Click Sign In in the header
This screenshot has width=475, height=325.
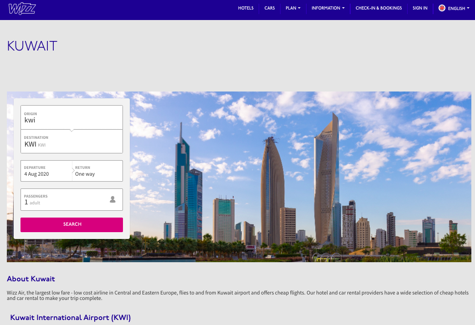pos(420,8)
